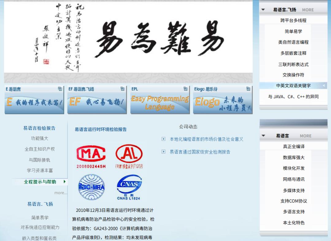Open 易语言通过国家级安全检测报告 news link
This screenshot has width=331, height=241.
200,152
